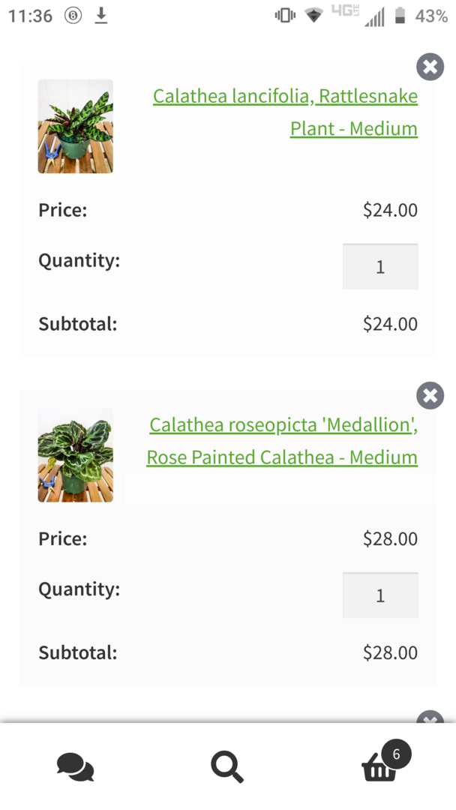Image resolution: width=456 pixels, height=810 pixels.
Task: Tap the search magnifier icon
Action: (x=226, y=766)
